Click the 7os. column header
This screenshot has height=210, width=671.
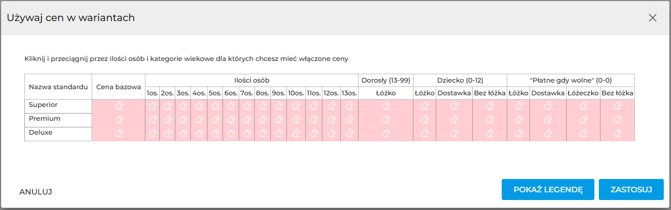247,93
